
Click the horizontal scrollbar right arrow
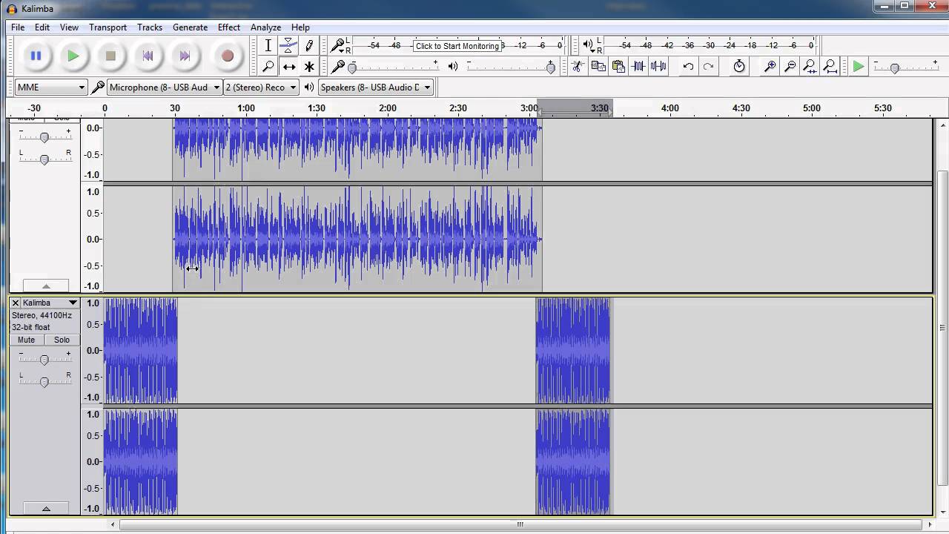(930, 524)
